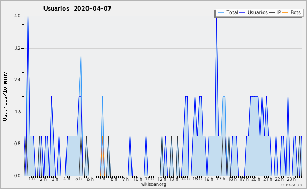
Task: Click the 13 h x-axis label
Action: click(173, 179)
